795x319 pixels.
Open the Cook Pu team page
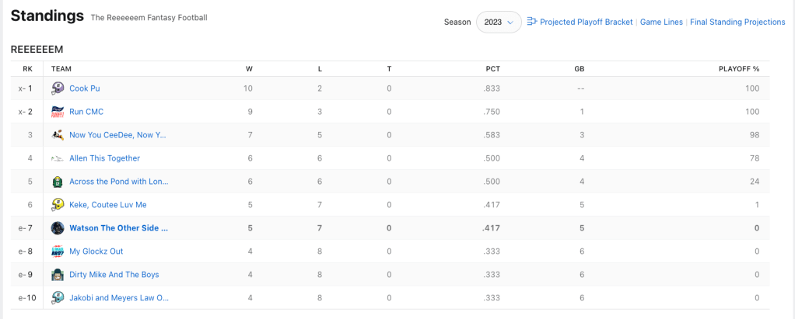click(x=85, y=88)
